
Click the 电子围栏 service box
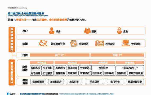click(x=48, y=68)
